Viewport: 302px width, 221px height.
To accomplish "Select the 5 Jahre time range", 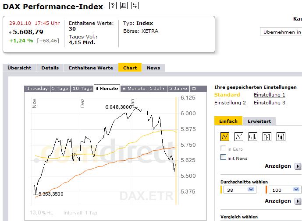I will [178, 89].
